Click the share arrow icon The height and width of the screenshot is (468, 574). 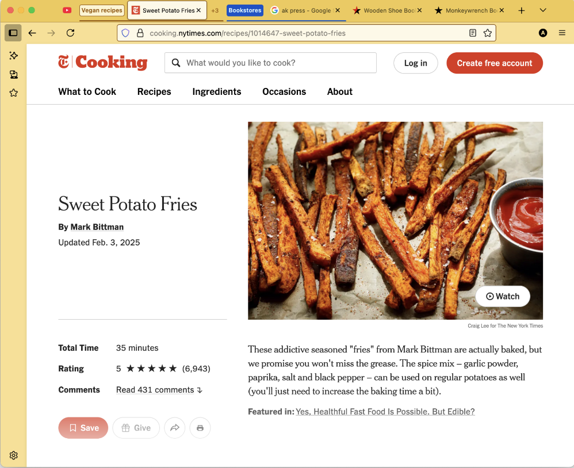pos(175,428)
